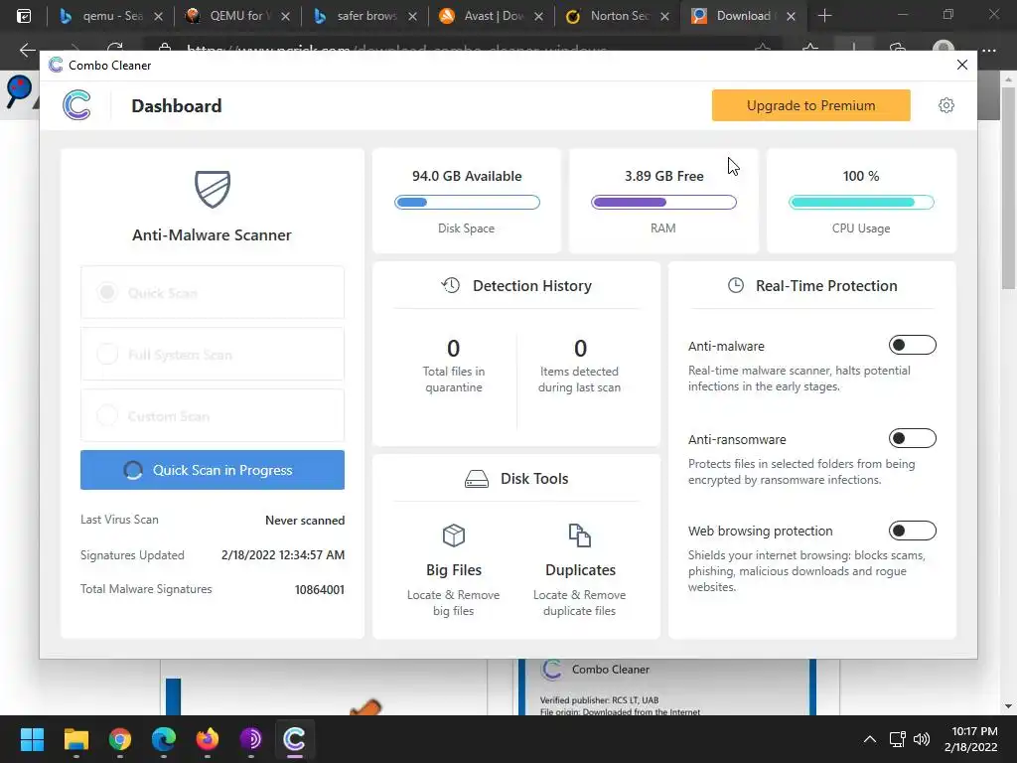Click Combo Cleaner taskbar icon

click(294, 739)
